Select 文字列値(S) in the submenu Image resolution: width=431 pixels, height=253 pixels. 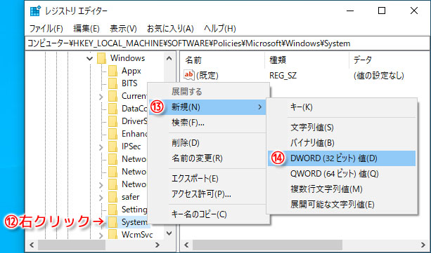point(342,128)
